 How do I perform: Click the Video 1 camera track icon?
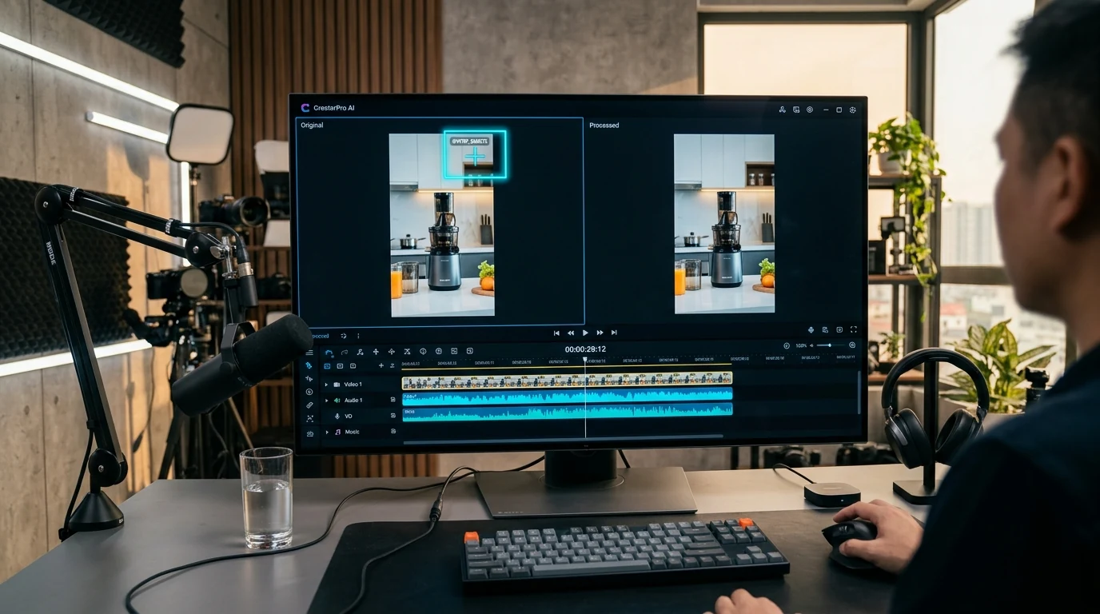pyautogui.click(x=337, y=385)
